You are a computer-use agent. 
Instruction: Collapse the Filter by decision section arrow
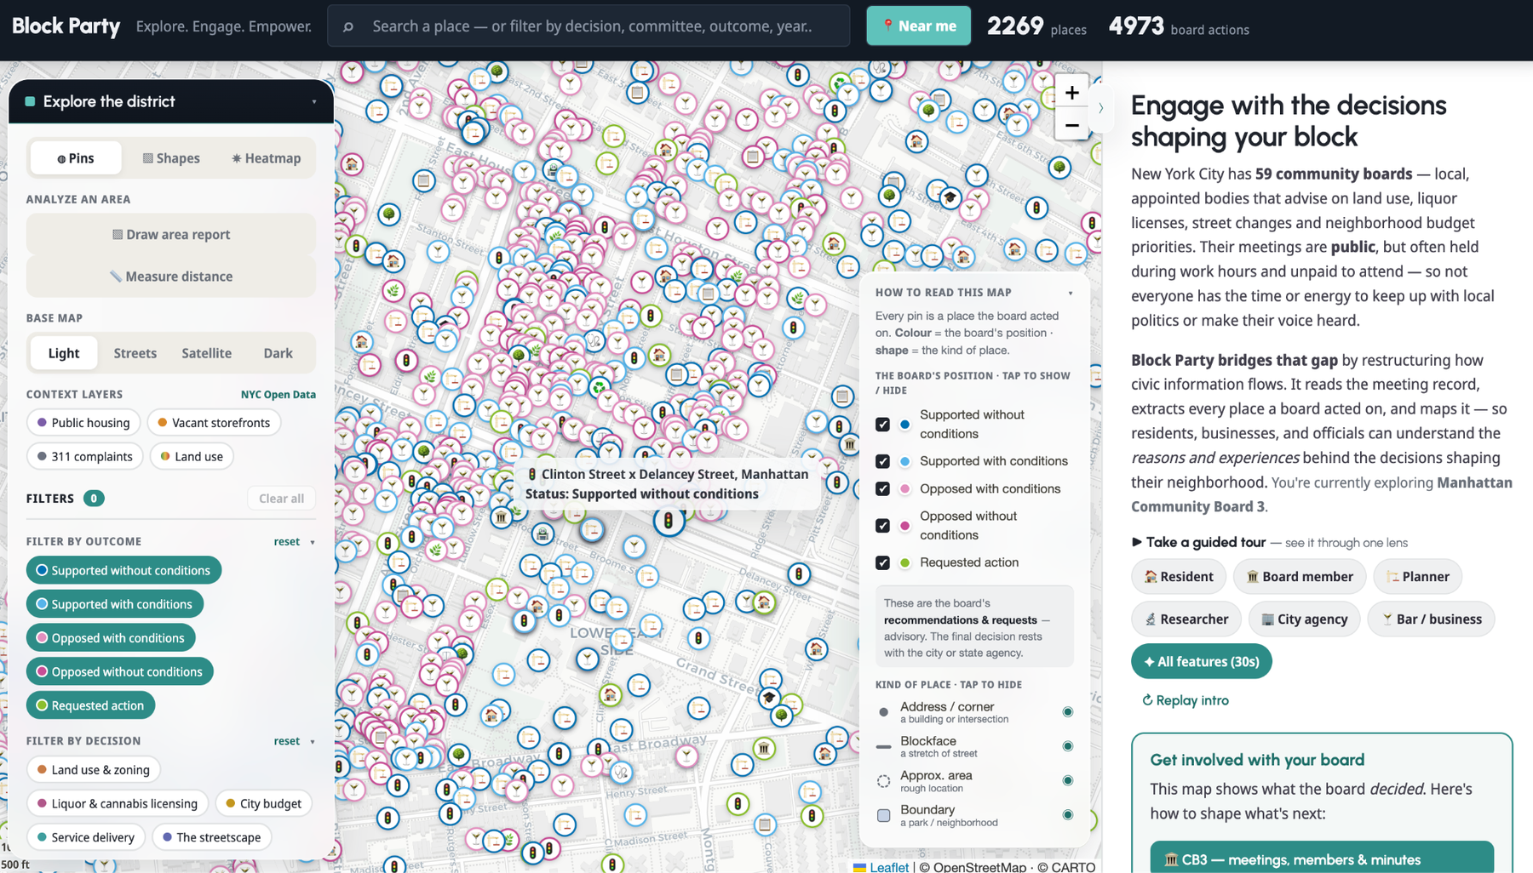click(313, 742)
